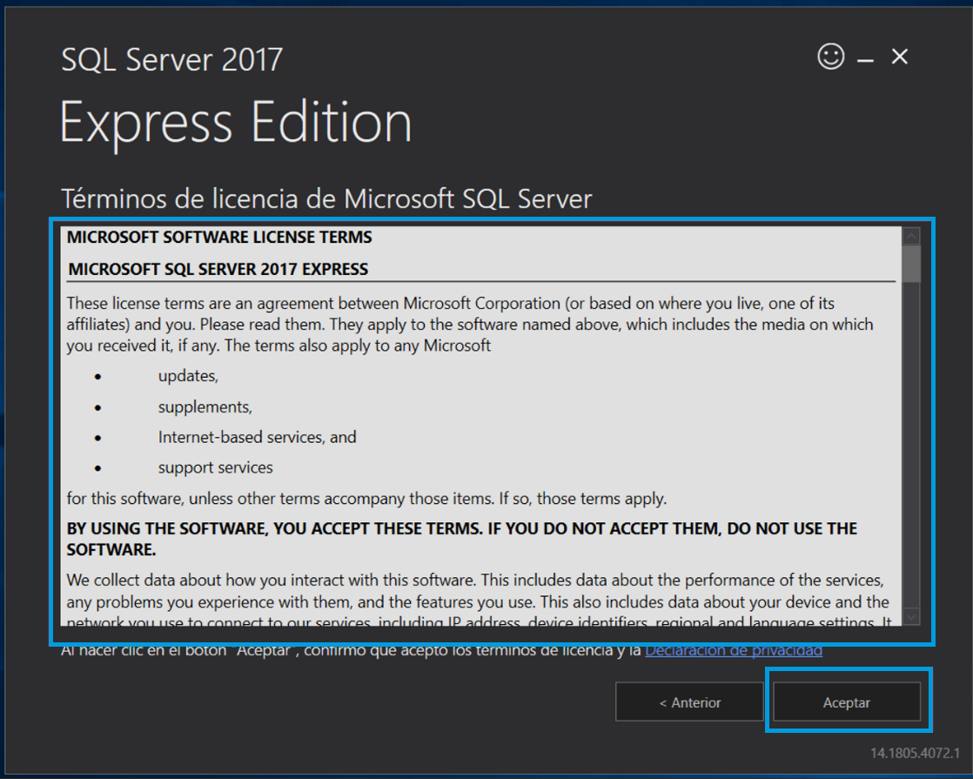This screenshot has height=779, width=973.
Task: Click the scrollbar down arrow
Action: [912, 615]
